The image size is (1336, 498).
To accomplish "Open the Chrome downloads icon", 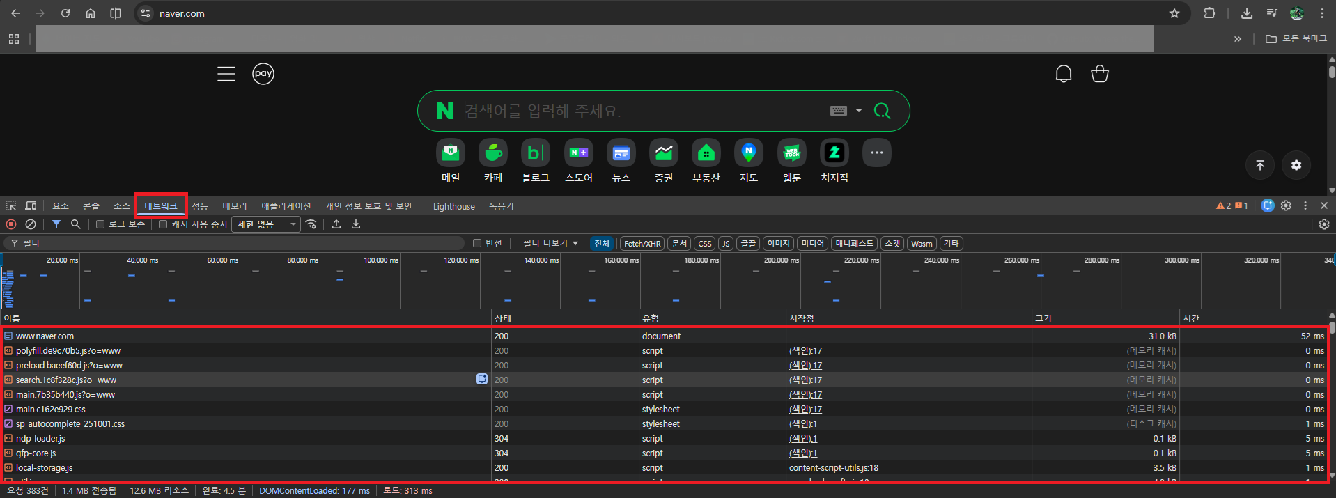I will click(x=1247, y=13).
